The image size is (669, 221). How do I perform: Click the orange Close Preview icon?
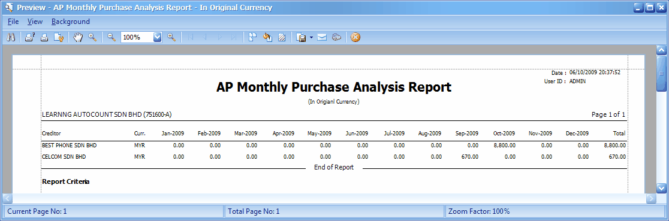click(355, 38)
